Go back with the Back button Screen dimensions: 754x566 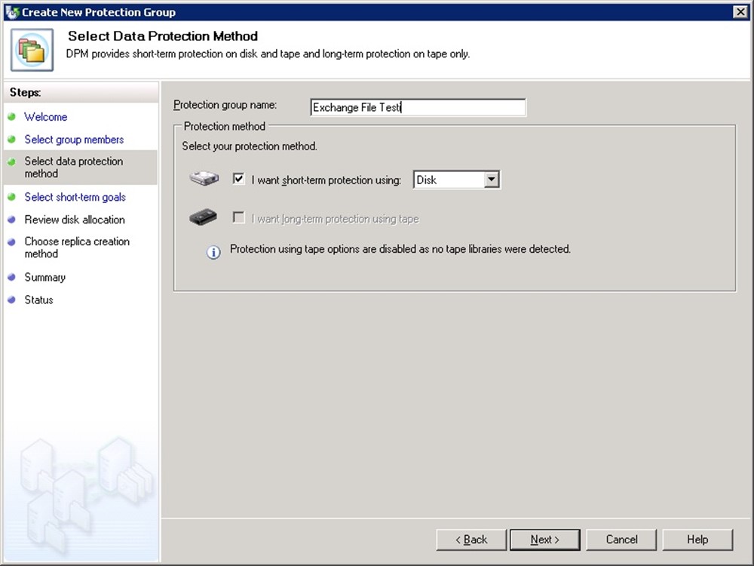[x=470, y=540]
